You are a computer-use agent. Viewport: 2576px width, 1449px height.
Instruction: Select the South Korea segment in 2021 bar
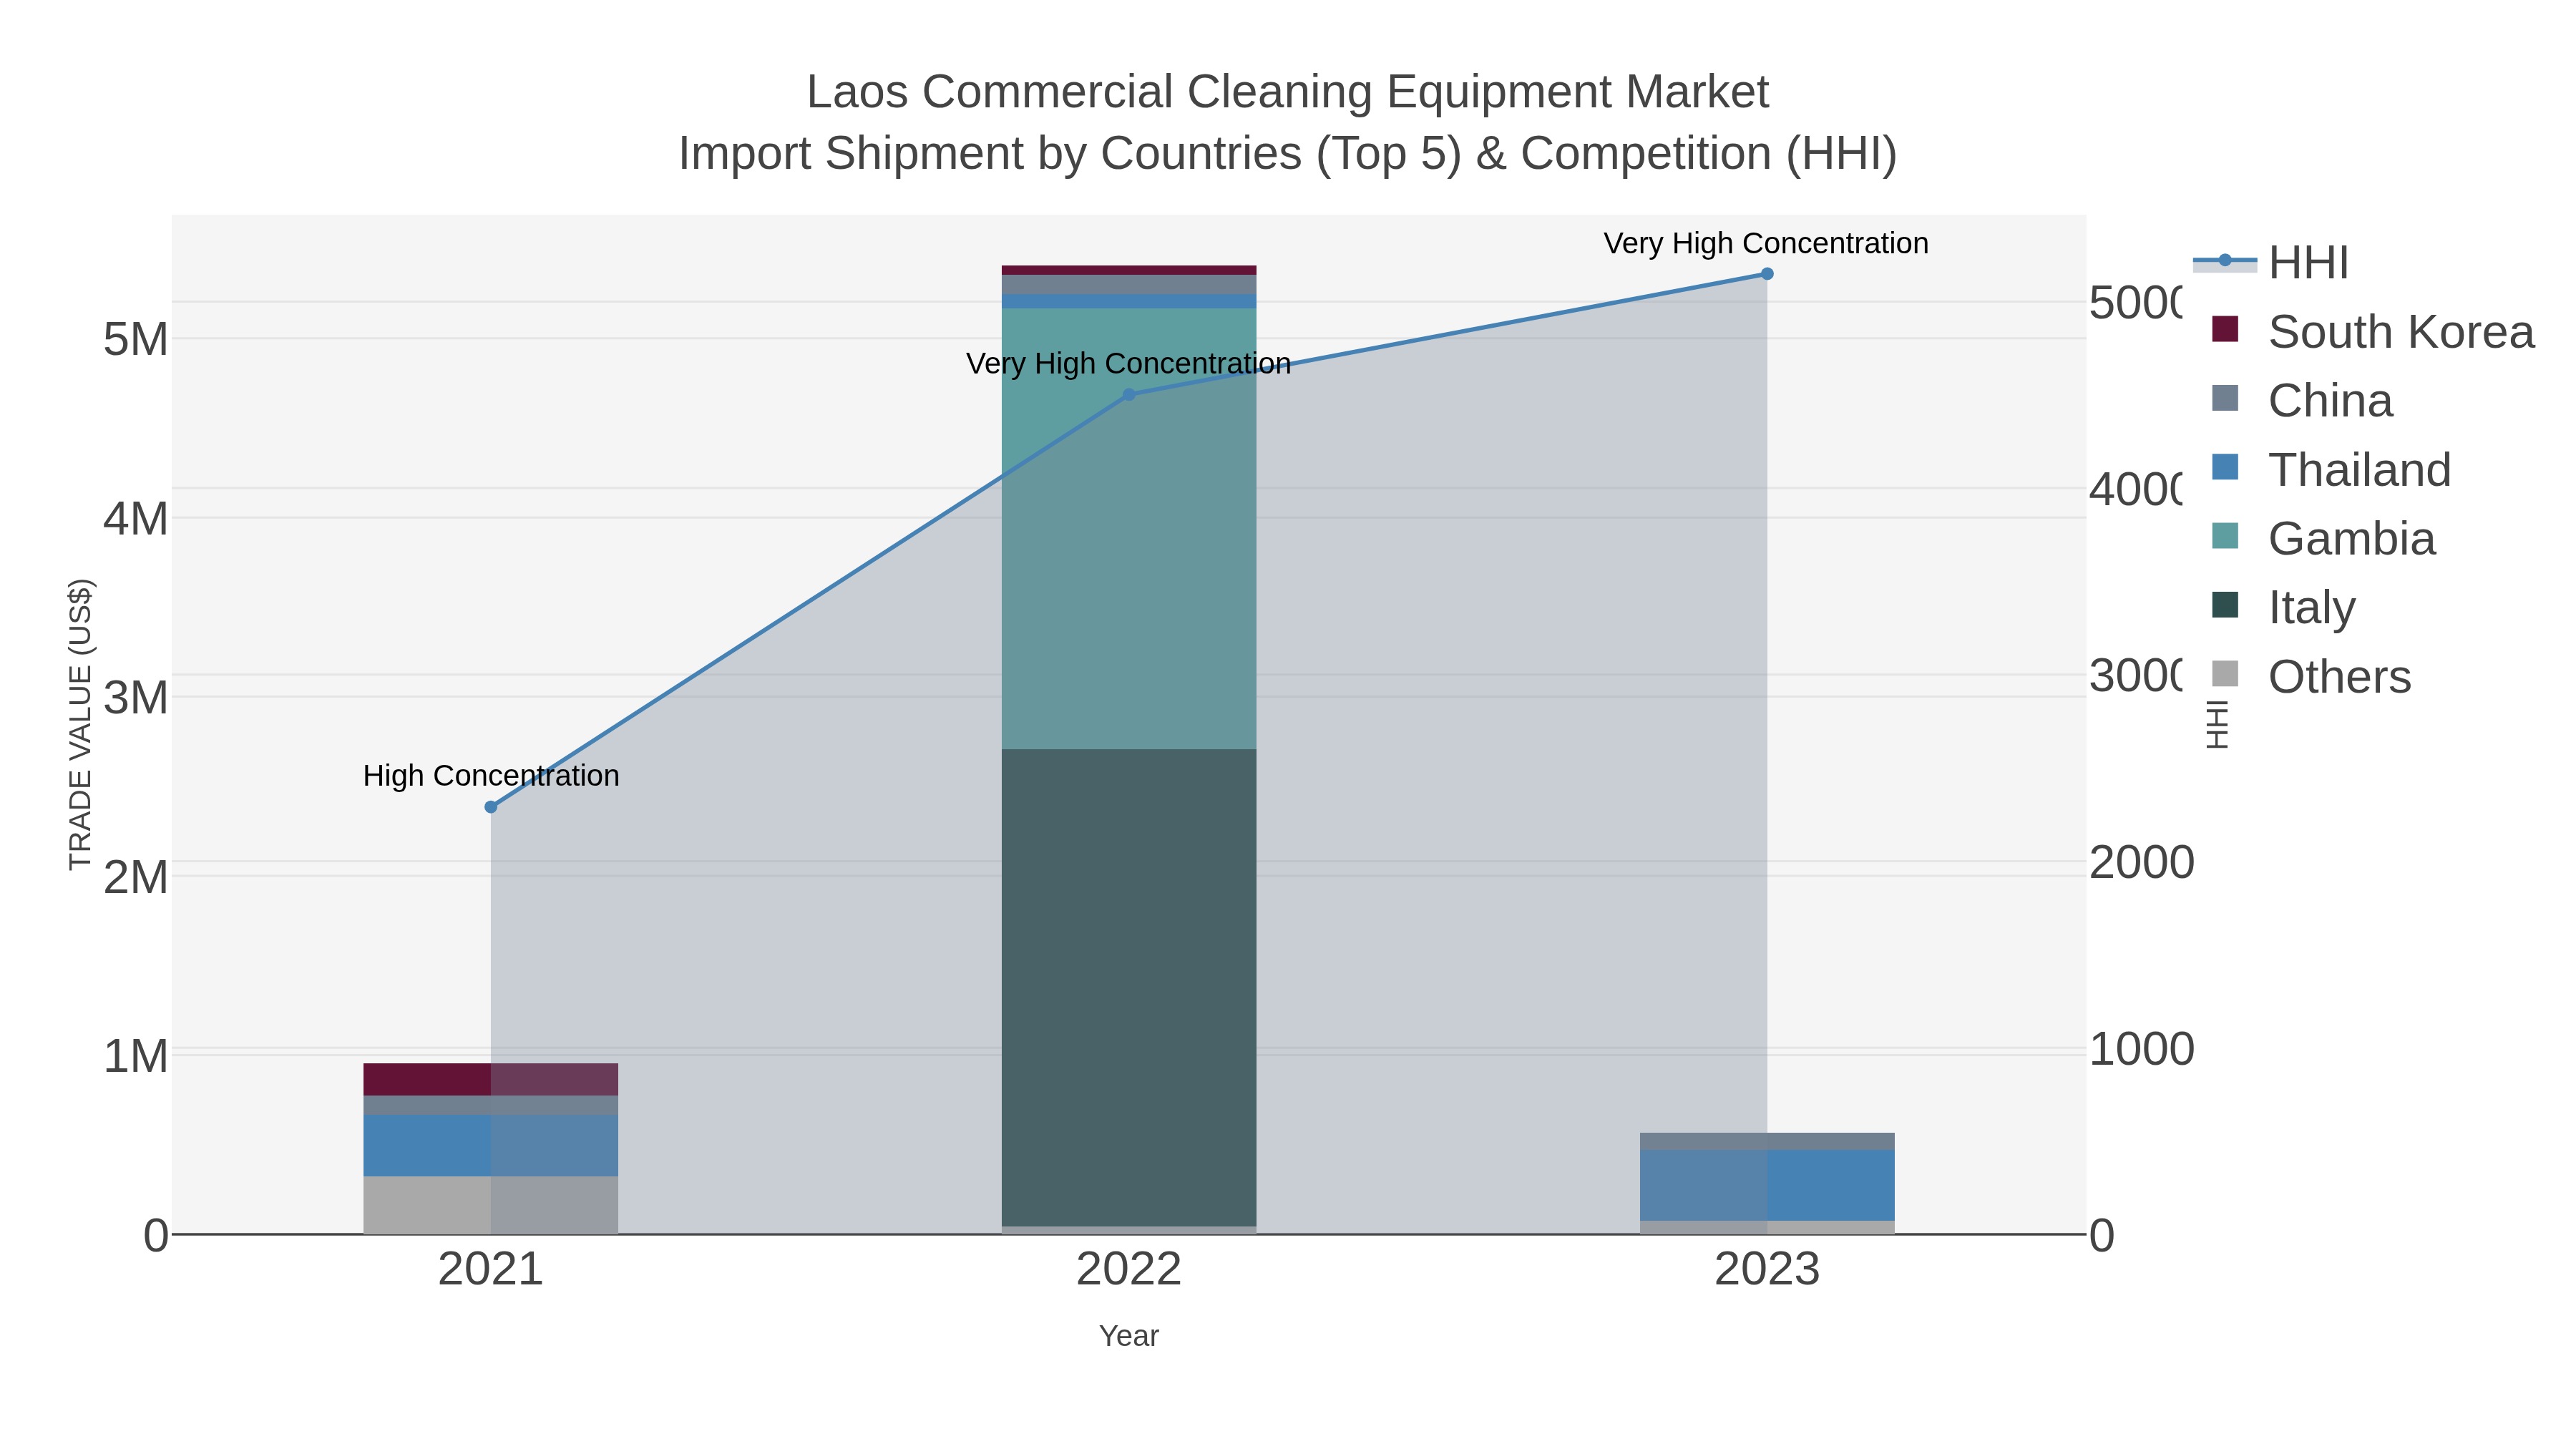(x=491, y=1079)
